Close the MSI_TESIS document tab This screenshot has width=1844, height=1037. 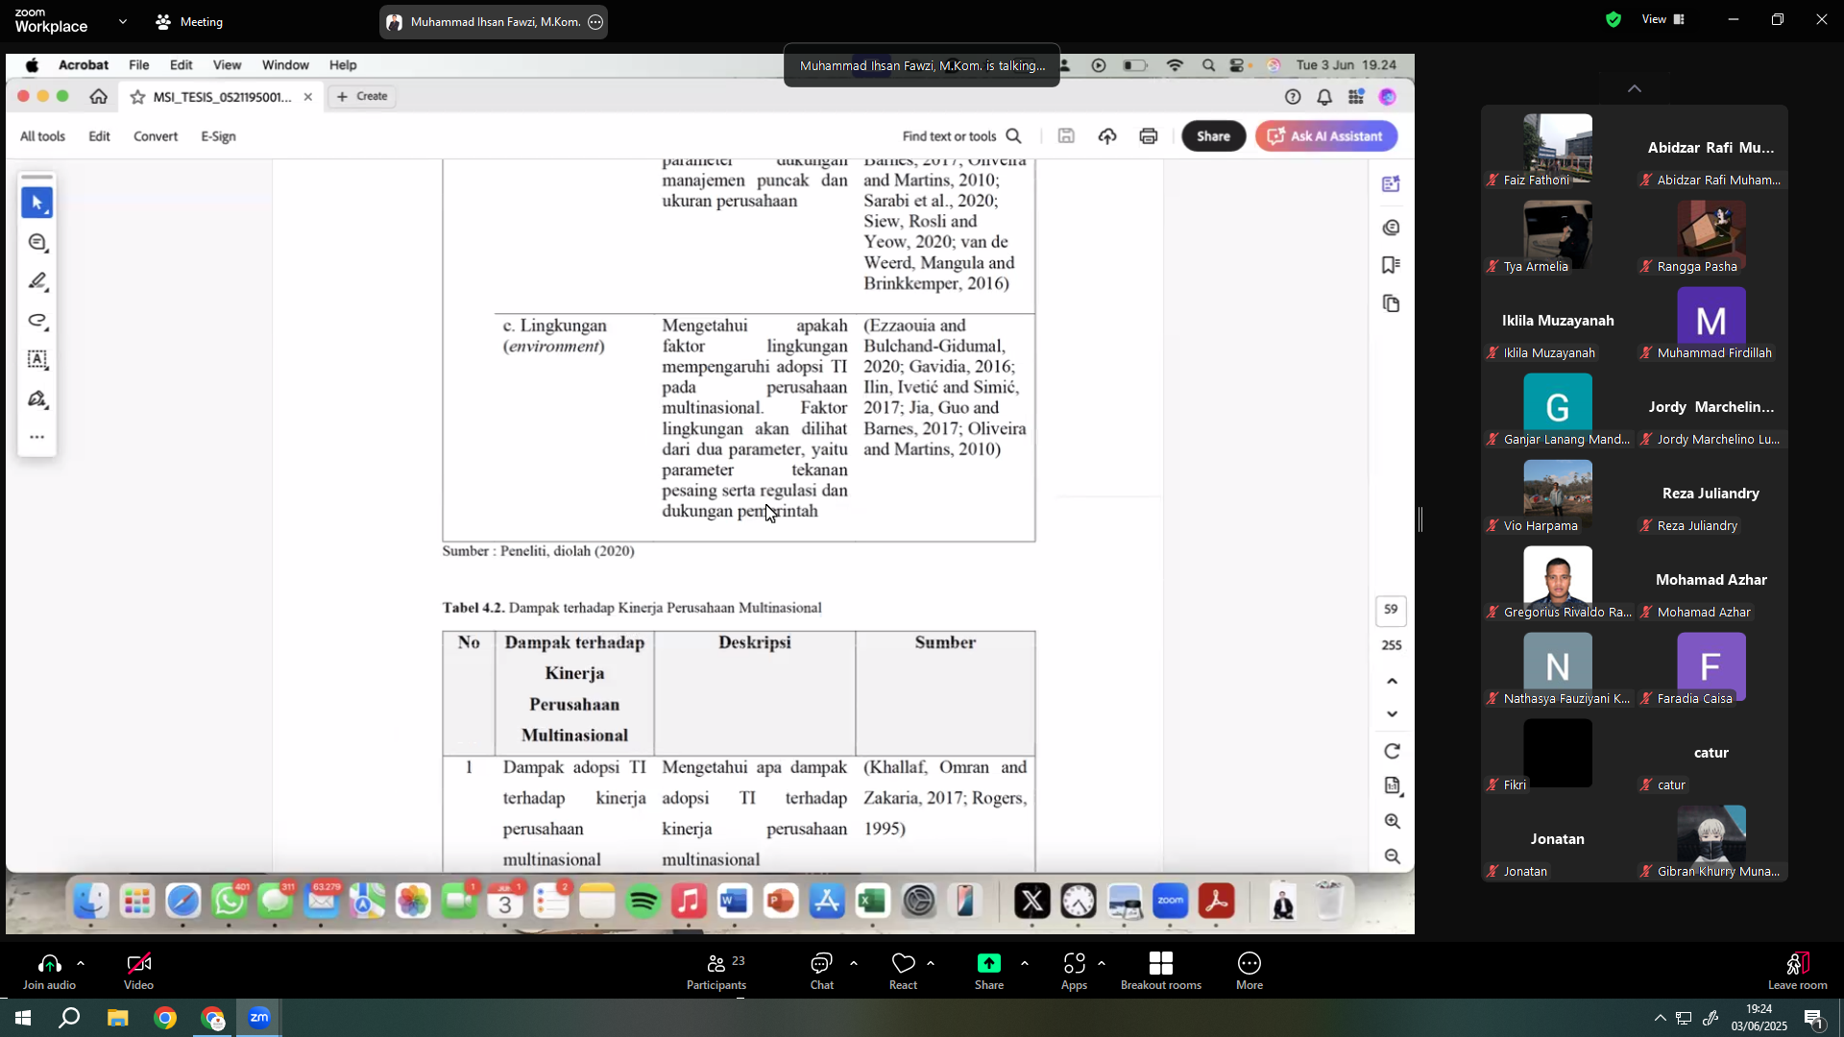pos(307,97)
